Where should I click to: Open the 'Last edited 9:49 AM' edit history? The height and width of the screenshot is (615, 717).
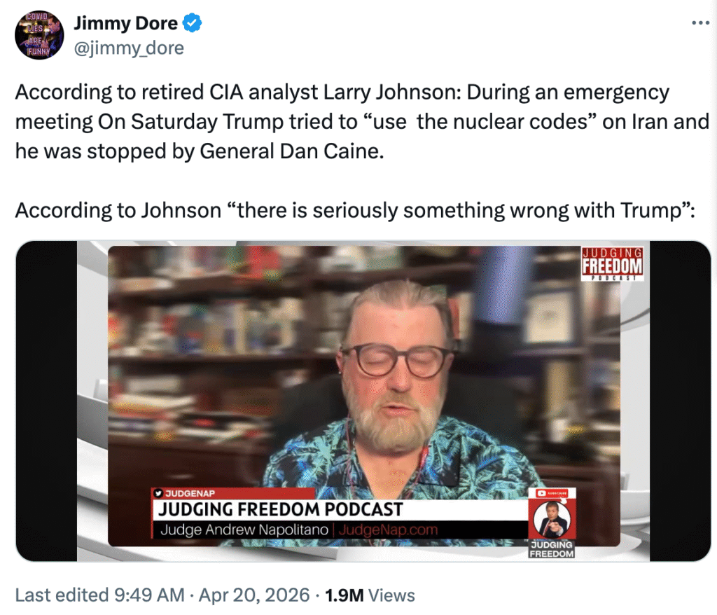(99, 595)
